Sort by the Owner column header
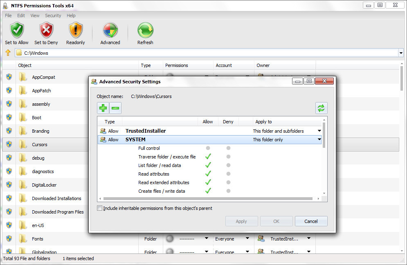 285,65
